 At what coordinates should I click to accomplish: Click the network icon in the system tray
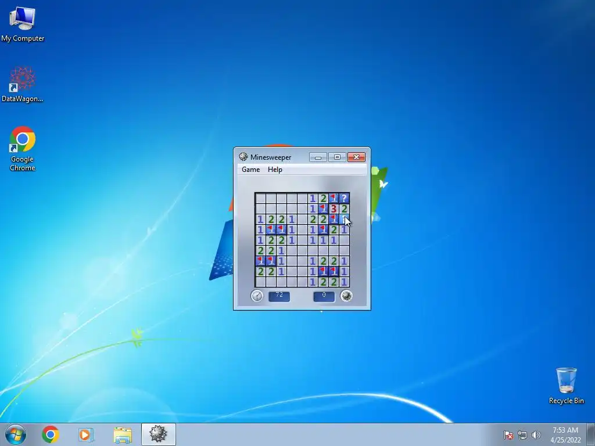click(522, 435)
